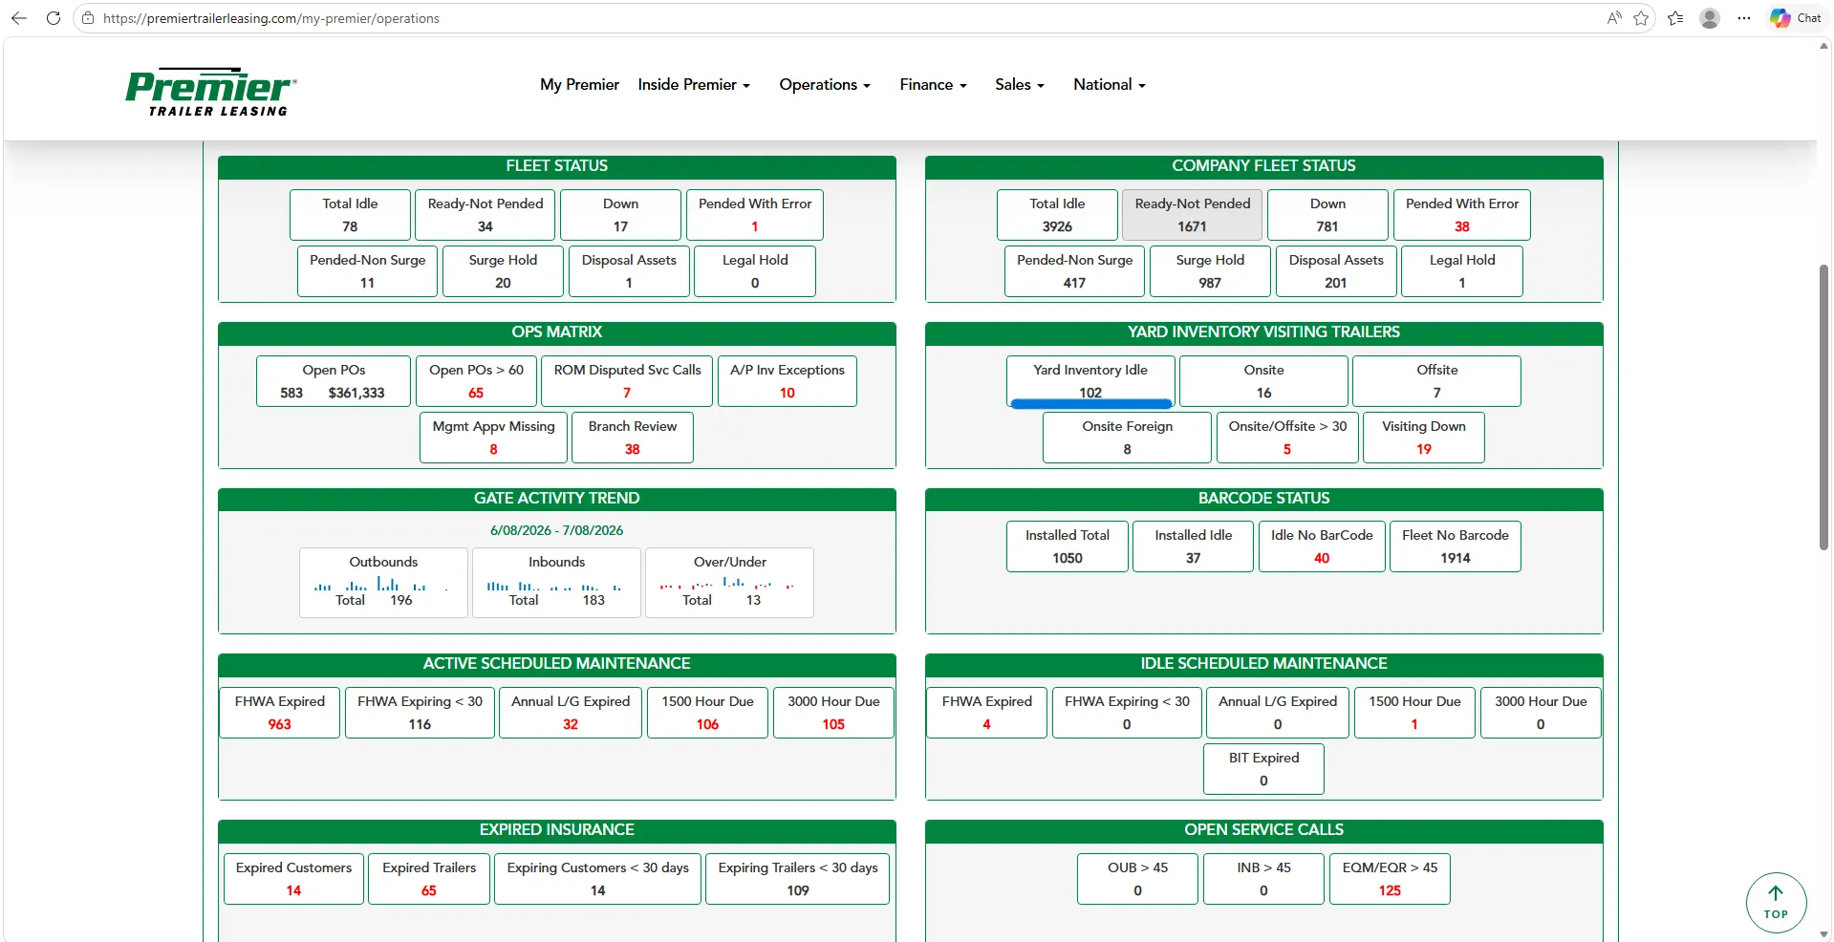View the Over/Under gate activity chart
1834x942 pixels.
[729, 582]
